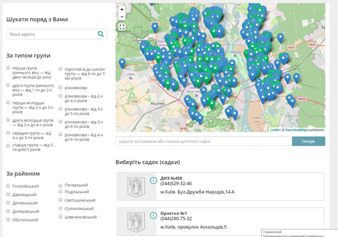Click the Пошук search button
This screenshot has height=237, width=338.
[x=309, y=141]
